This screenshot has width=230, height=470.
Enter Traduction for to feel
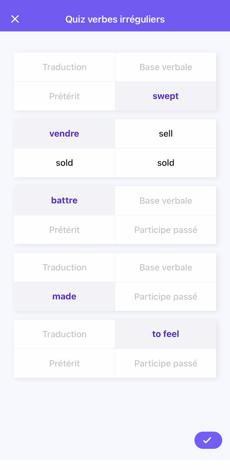pos(64,334)
